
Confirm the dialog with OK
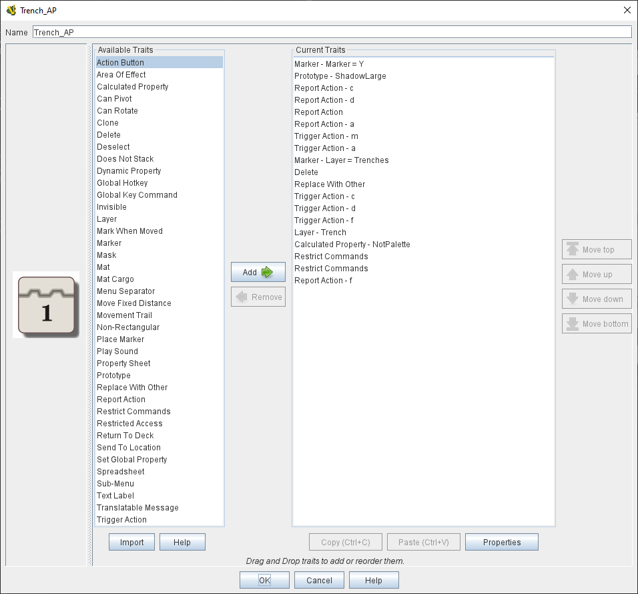[264, 581]
